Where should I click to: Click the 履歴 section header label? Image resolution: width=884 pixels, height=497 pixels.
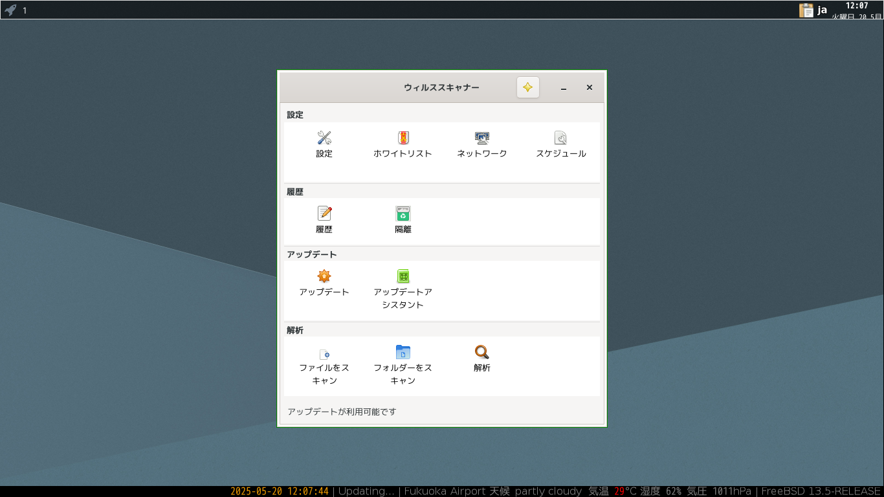click(295, 192)
